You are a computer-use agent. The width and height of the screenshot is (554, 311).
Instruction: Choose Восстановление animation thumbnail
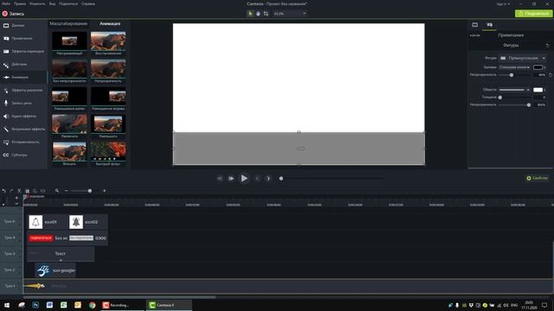pos(108,43)
